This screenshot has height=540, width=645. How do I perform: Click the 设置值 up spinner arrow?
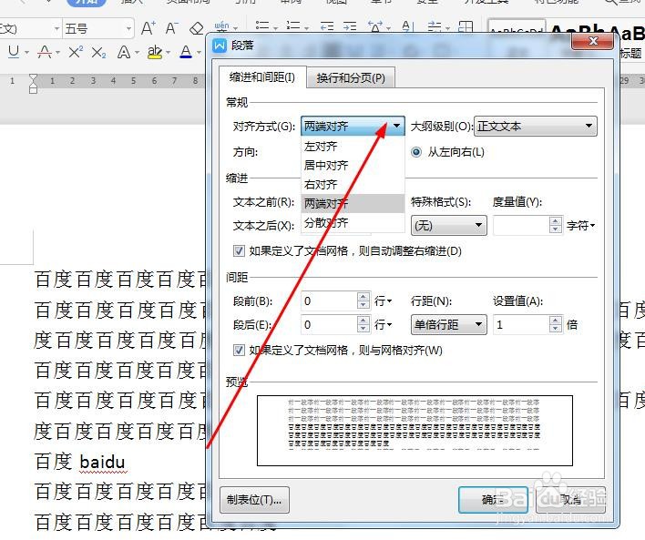point(556,321)
